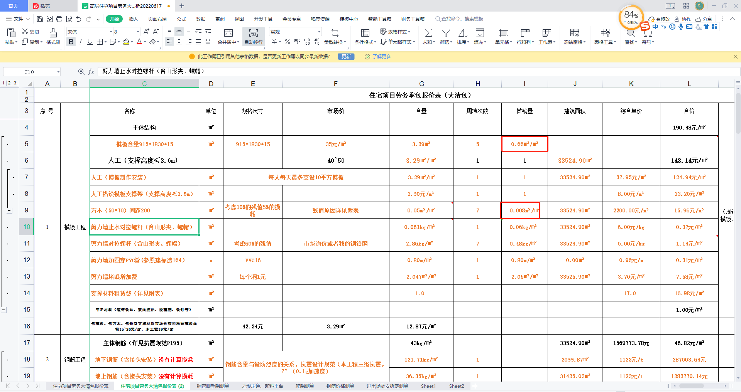Viewport: 741px width, 392px height.
Task: Open the font size dropdown
Action: coord(138,32)
